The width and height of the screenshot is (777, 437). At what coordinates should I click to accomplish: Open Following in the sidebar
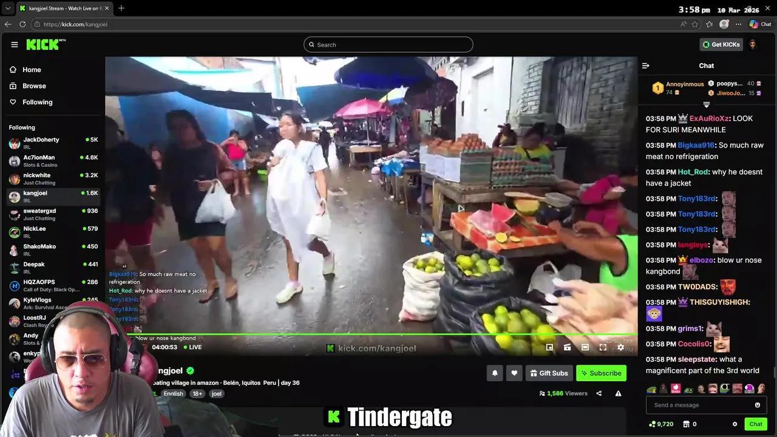(31, 102)
